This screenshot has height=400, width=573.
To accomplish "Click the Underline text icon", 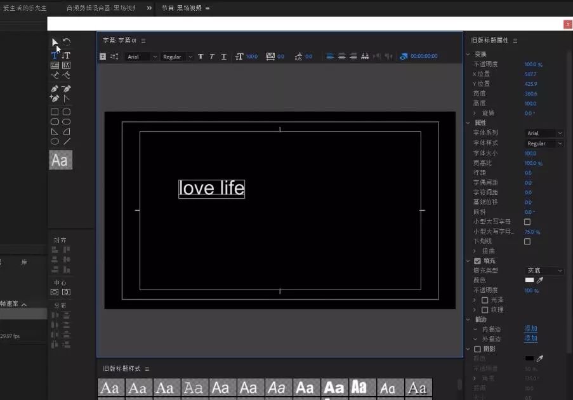I will (223, 57).
